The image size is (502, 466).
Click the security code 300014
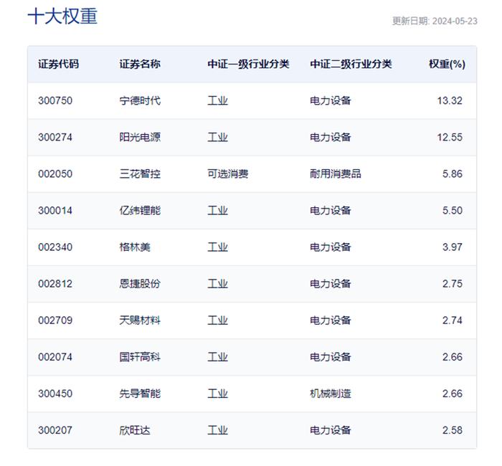[55, 211]
